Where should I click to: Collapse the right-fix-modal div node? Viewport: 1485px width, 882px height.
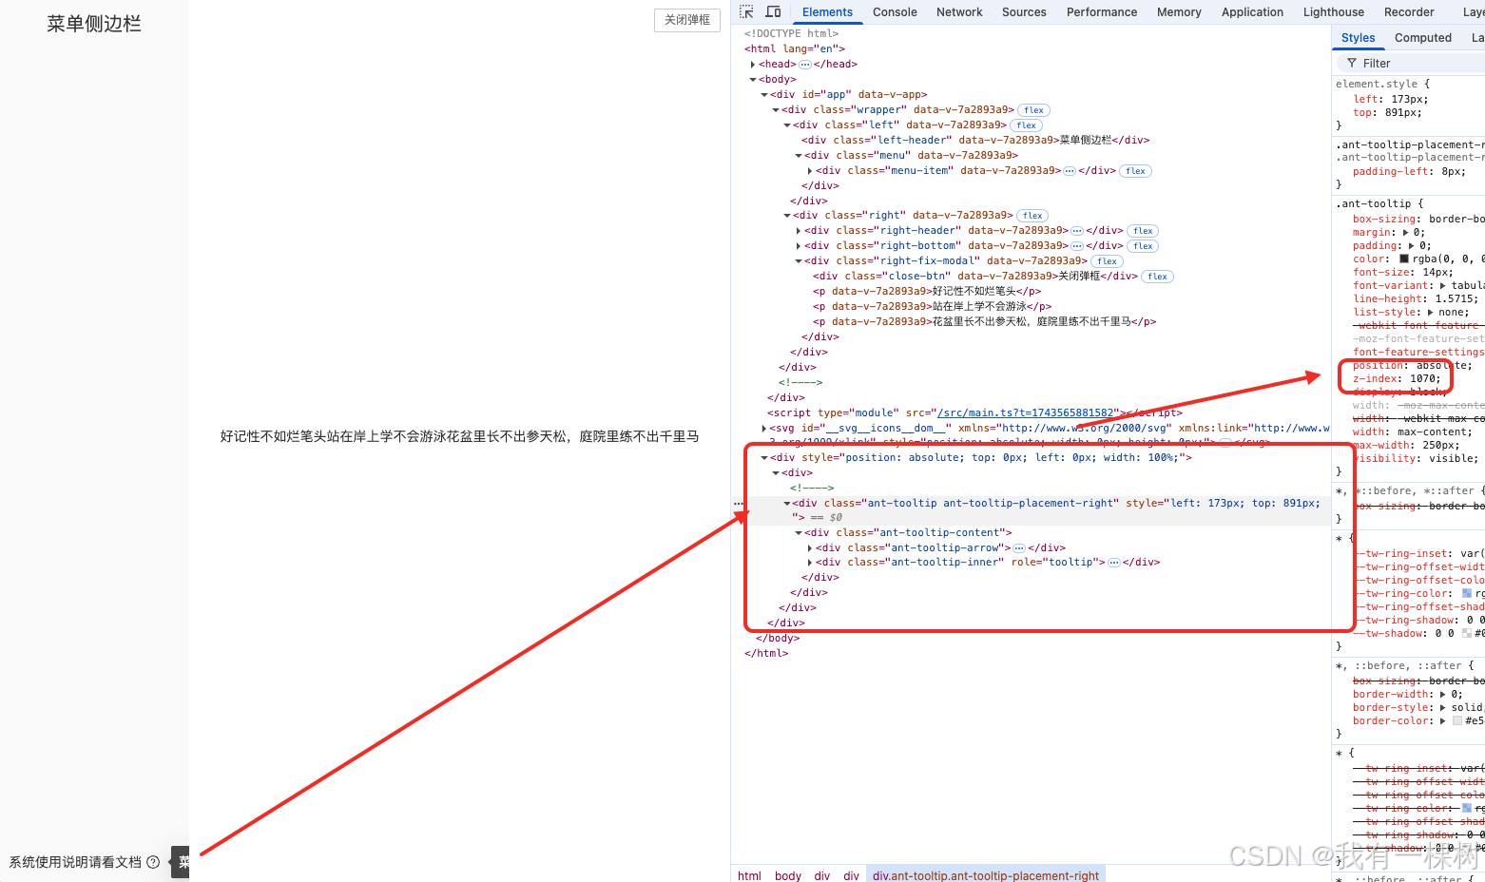point(799,261)
